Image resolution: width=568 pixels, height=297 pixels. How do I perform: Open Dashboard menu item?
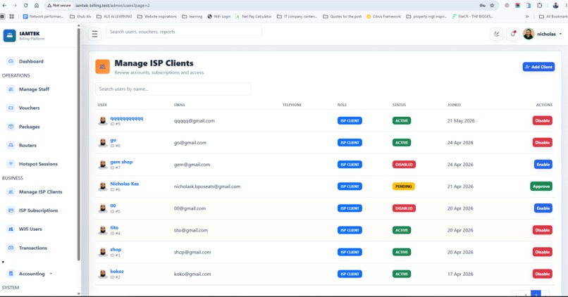click(31, 61)
